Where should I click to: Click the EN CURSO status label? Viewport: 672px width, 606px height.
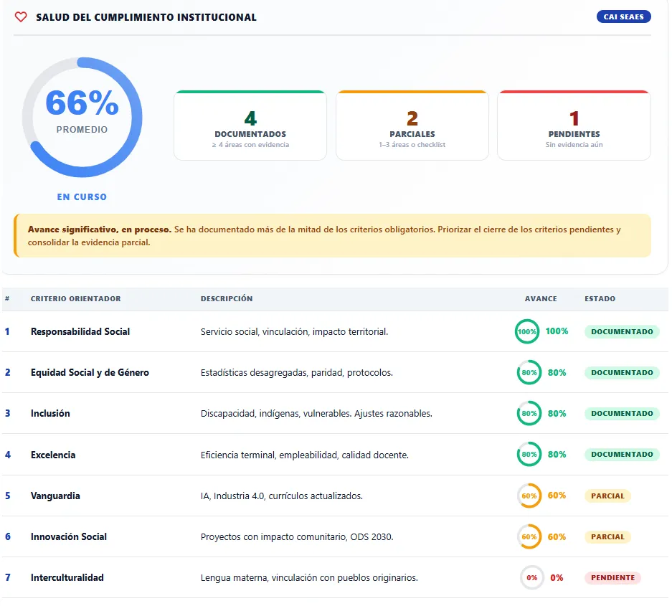[x=82, y=197]
